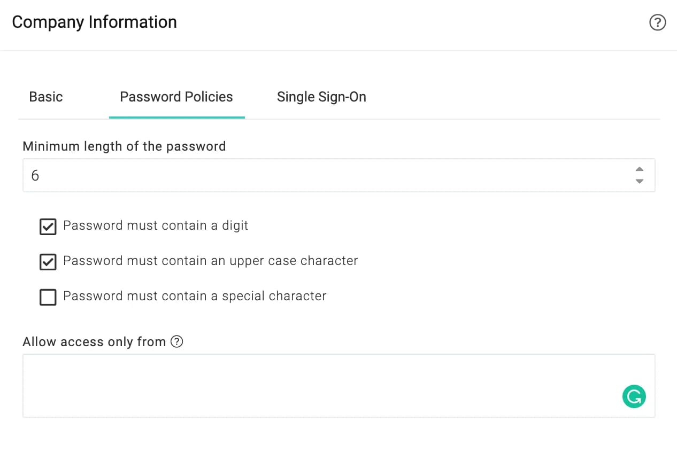Disable the upper case character requirement checkbox
This screenshot has height=452, width=677.
(x=48, y=262)
